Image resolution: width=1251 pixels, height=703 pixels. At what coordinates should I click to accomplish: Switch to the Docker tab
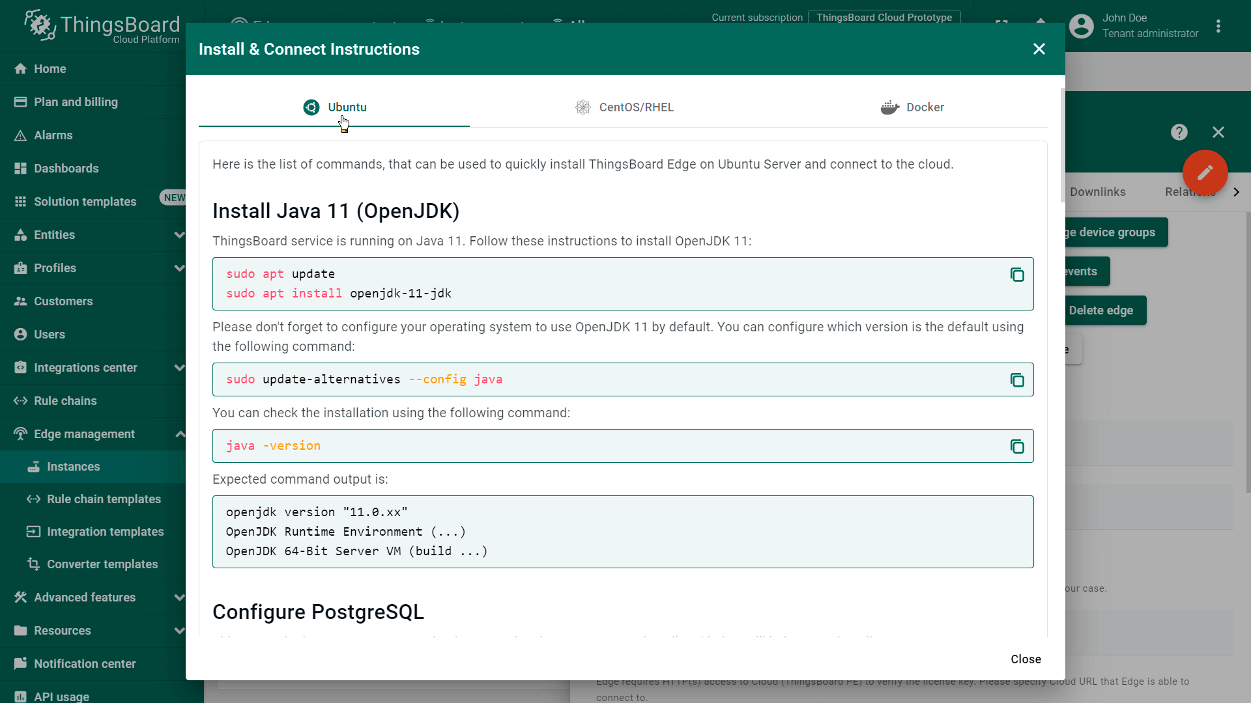pos(912,107)
